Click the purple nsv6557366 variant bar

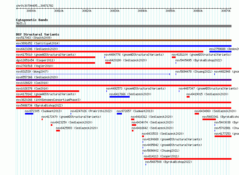click(124, 80)
